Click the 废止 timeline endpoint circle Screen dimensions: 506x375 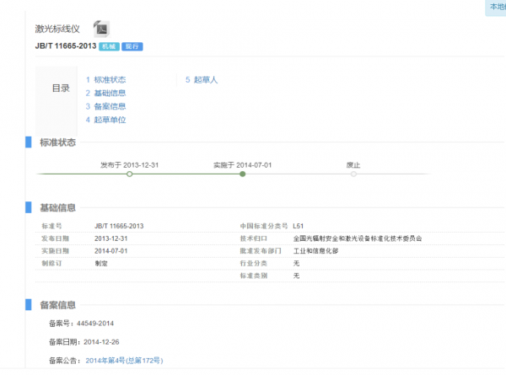click(353, 174)
